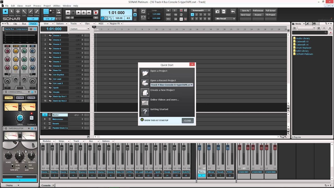
Task: Click the Console tab at bottom
Action: [x=46, y=185]
